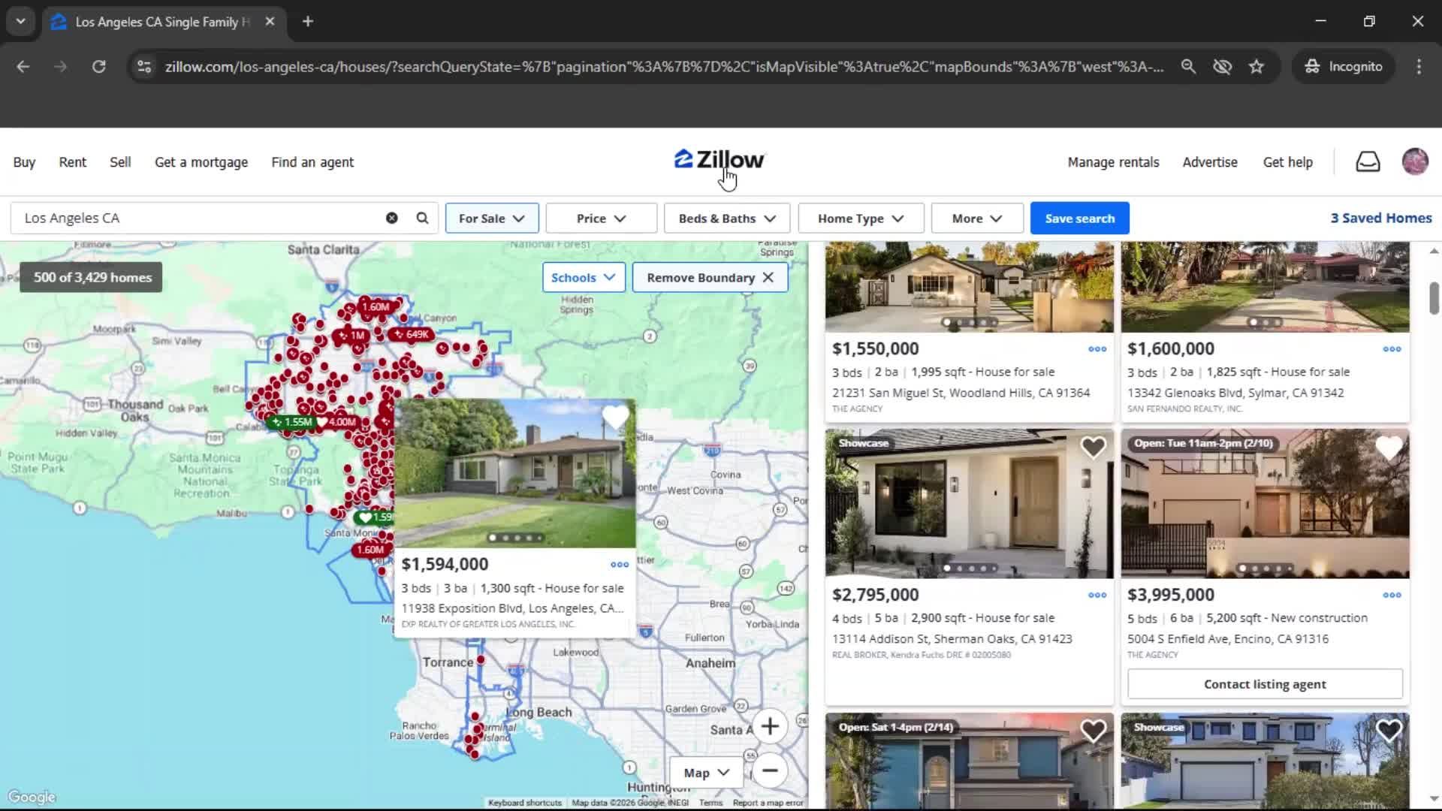Image resolution: width=1442 pixels, height=811 pixels.
Task: Save the $2,795,000 Addison St home
Action: (1093, 448)
